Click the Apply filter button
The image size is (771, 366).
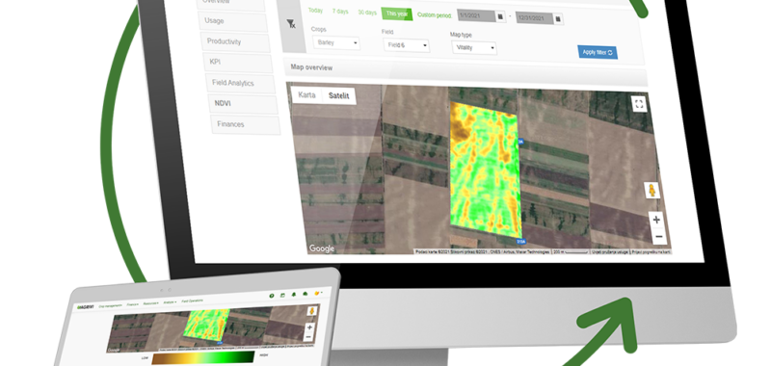(598, 53)
